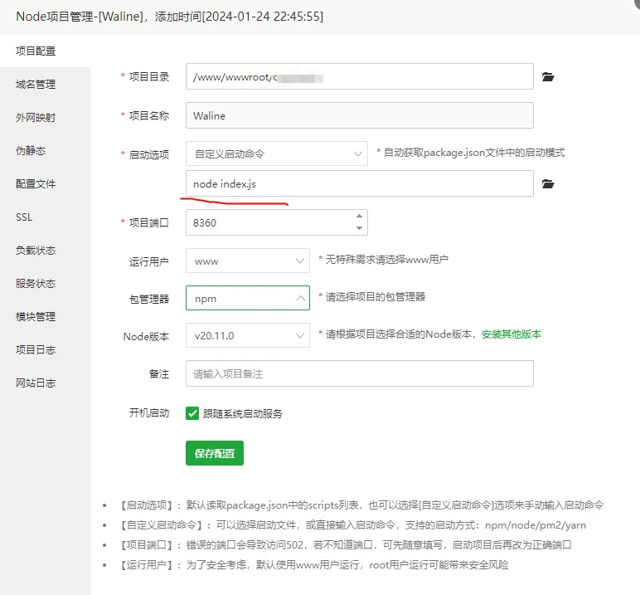Increase project port with up arrow

[x=359, y=217]
